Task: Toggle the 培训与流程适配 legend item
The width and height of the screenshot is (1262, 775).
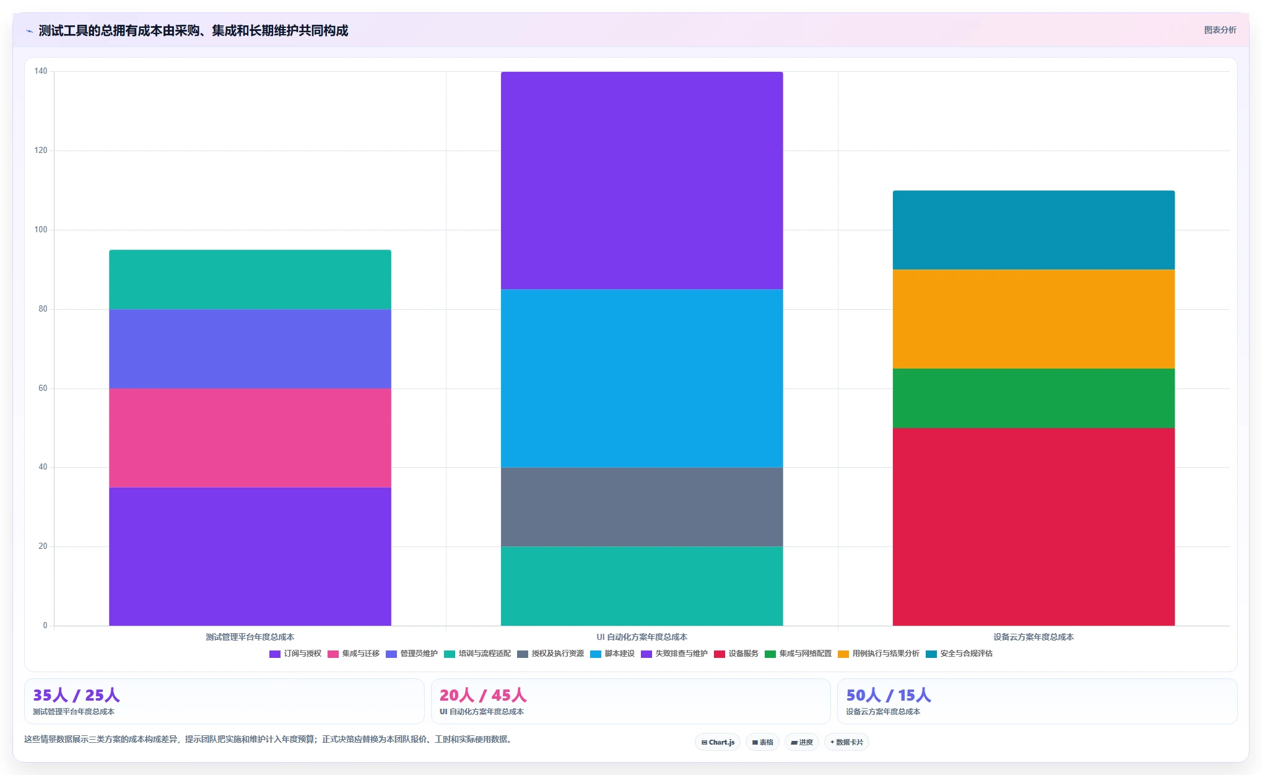Action: coord(477,654)
